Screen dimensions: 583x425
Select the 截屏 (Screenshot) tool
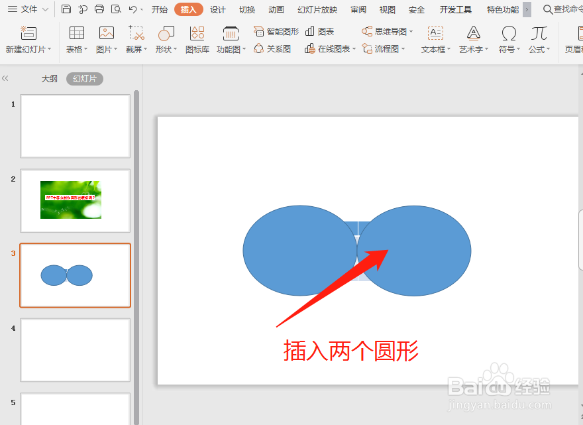[135, 40]
